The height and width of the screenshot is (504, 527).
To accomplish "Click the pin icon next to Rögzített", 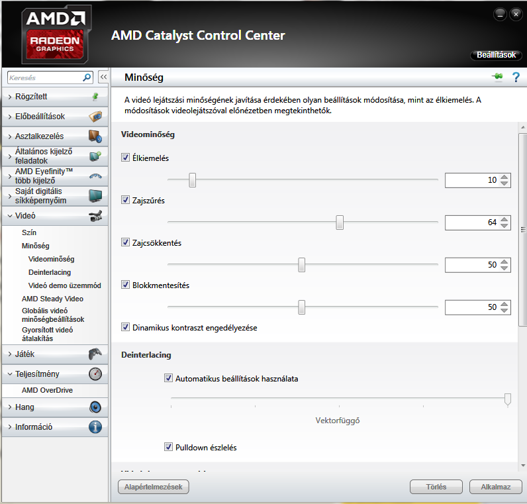I will [95, 97].
